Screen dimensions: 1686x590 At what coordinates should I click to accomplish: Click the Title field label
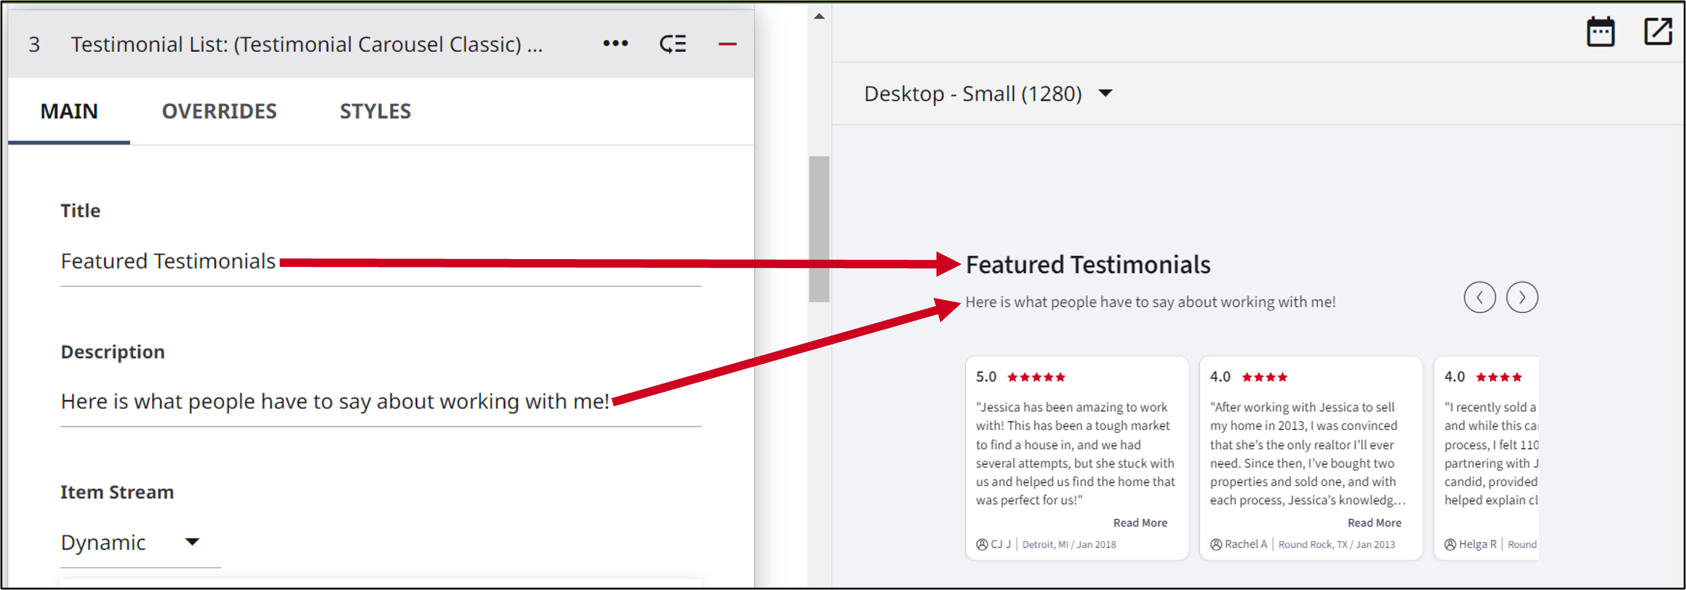tap(80, 211)
